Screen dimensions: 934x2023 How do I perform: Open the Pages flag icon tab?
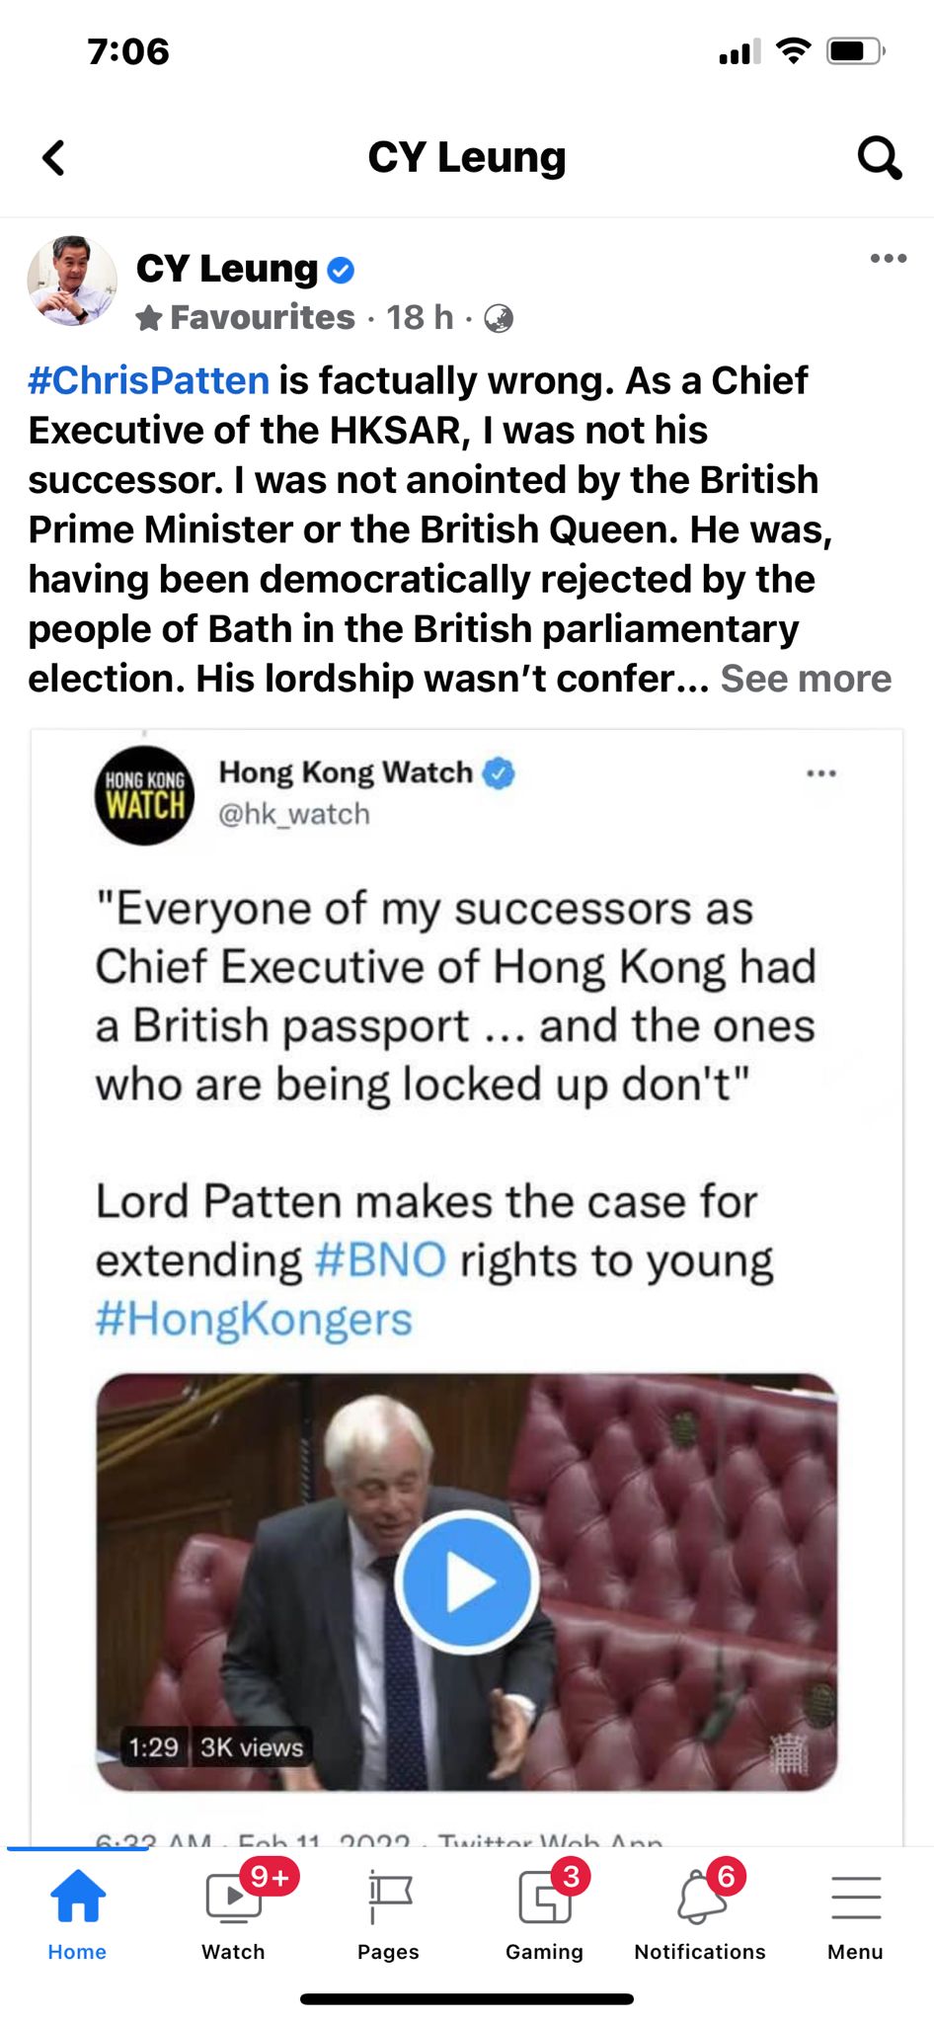click(389, 1911)
